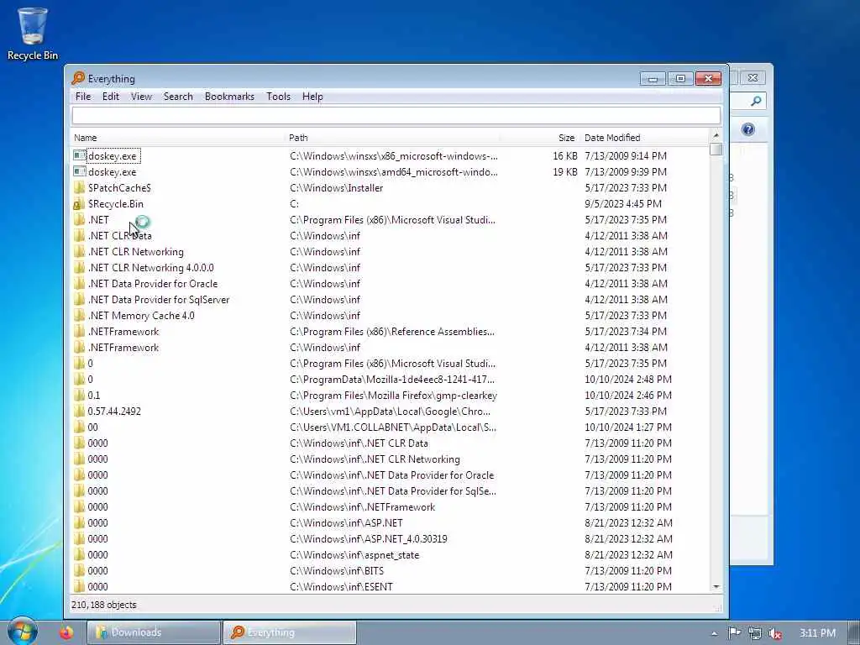Select the 16 KB doskey.exe file icon

point(80,155)
